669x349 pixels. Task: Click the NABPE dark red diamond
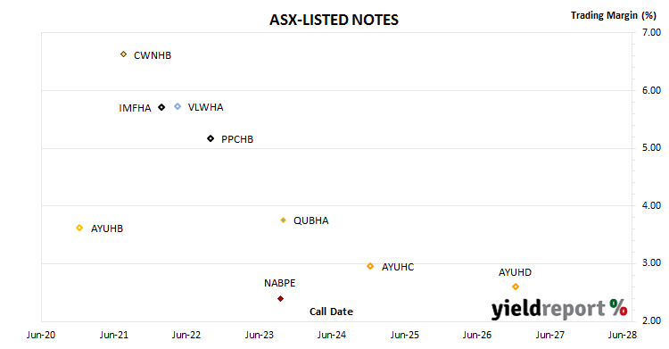[x=280, y=299]
